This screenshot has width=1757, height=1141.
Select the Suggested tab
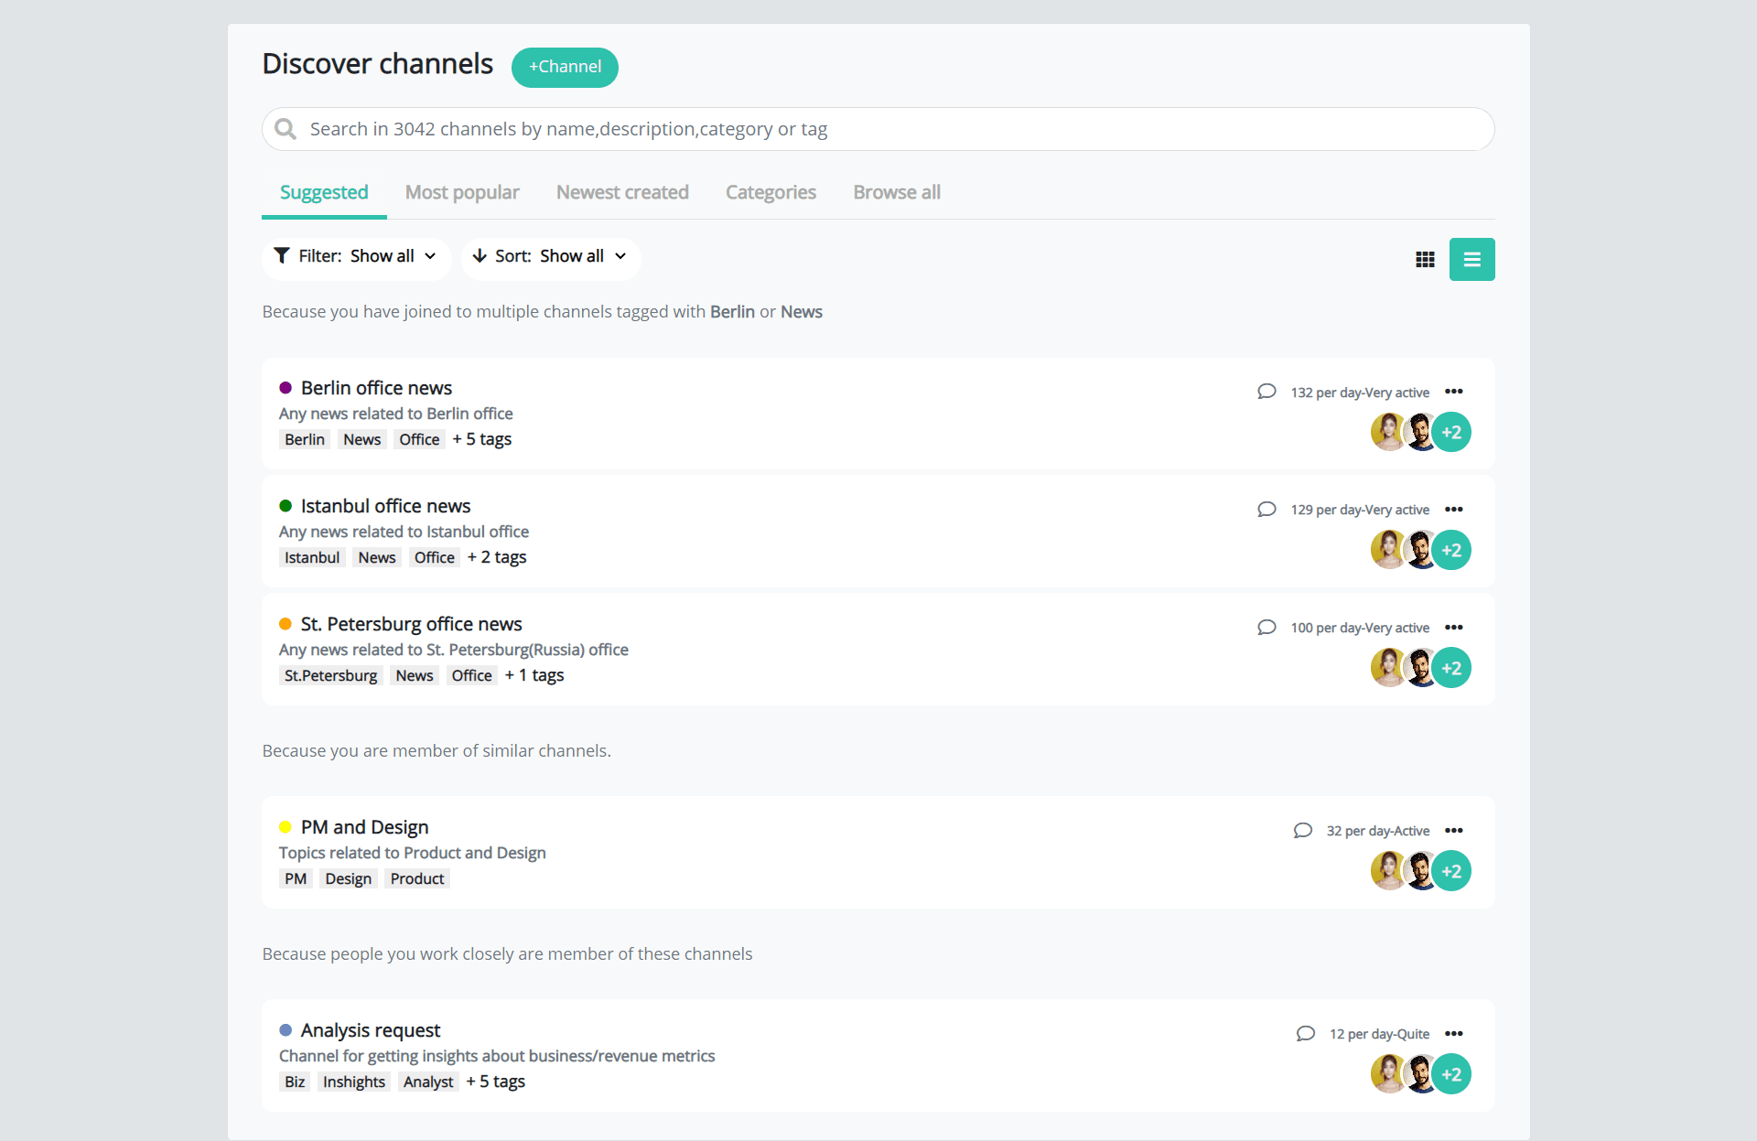pyautogui.click(x=324, y=192)
